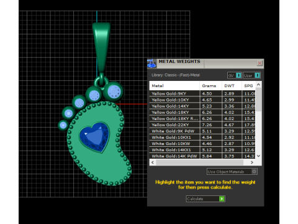
Task: Click the blue heart gemstone in viewport
Action: [94, 137]
